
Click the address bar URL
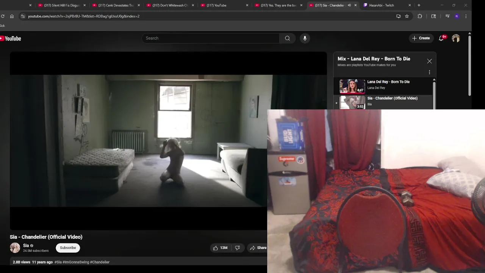84,16
